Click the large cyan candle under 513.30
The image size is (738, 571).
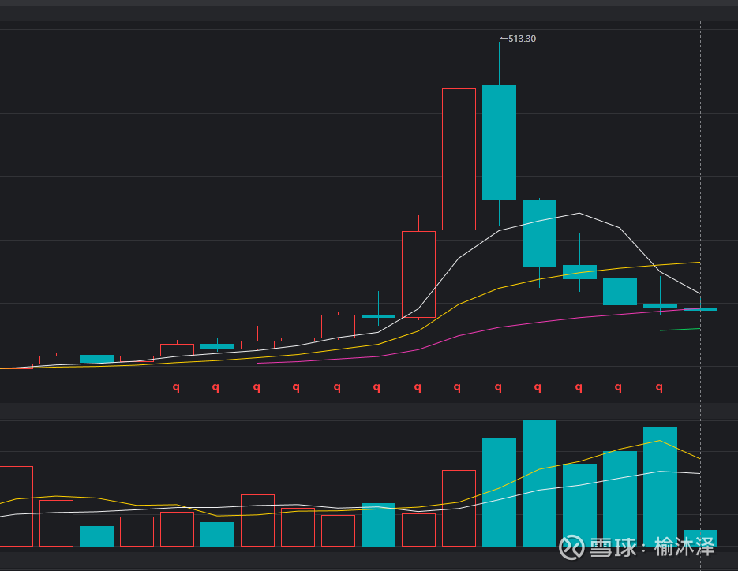(499, 142)
